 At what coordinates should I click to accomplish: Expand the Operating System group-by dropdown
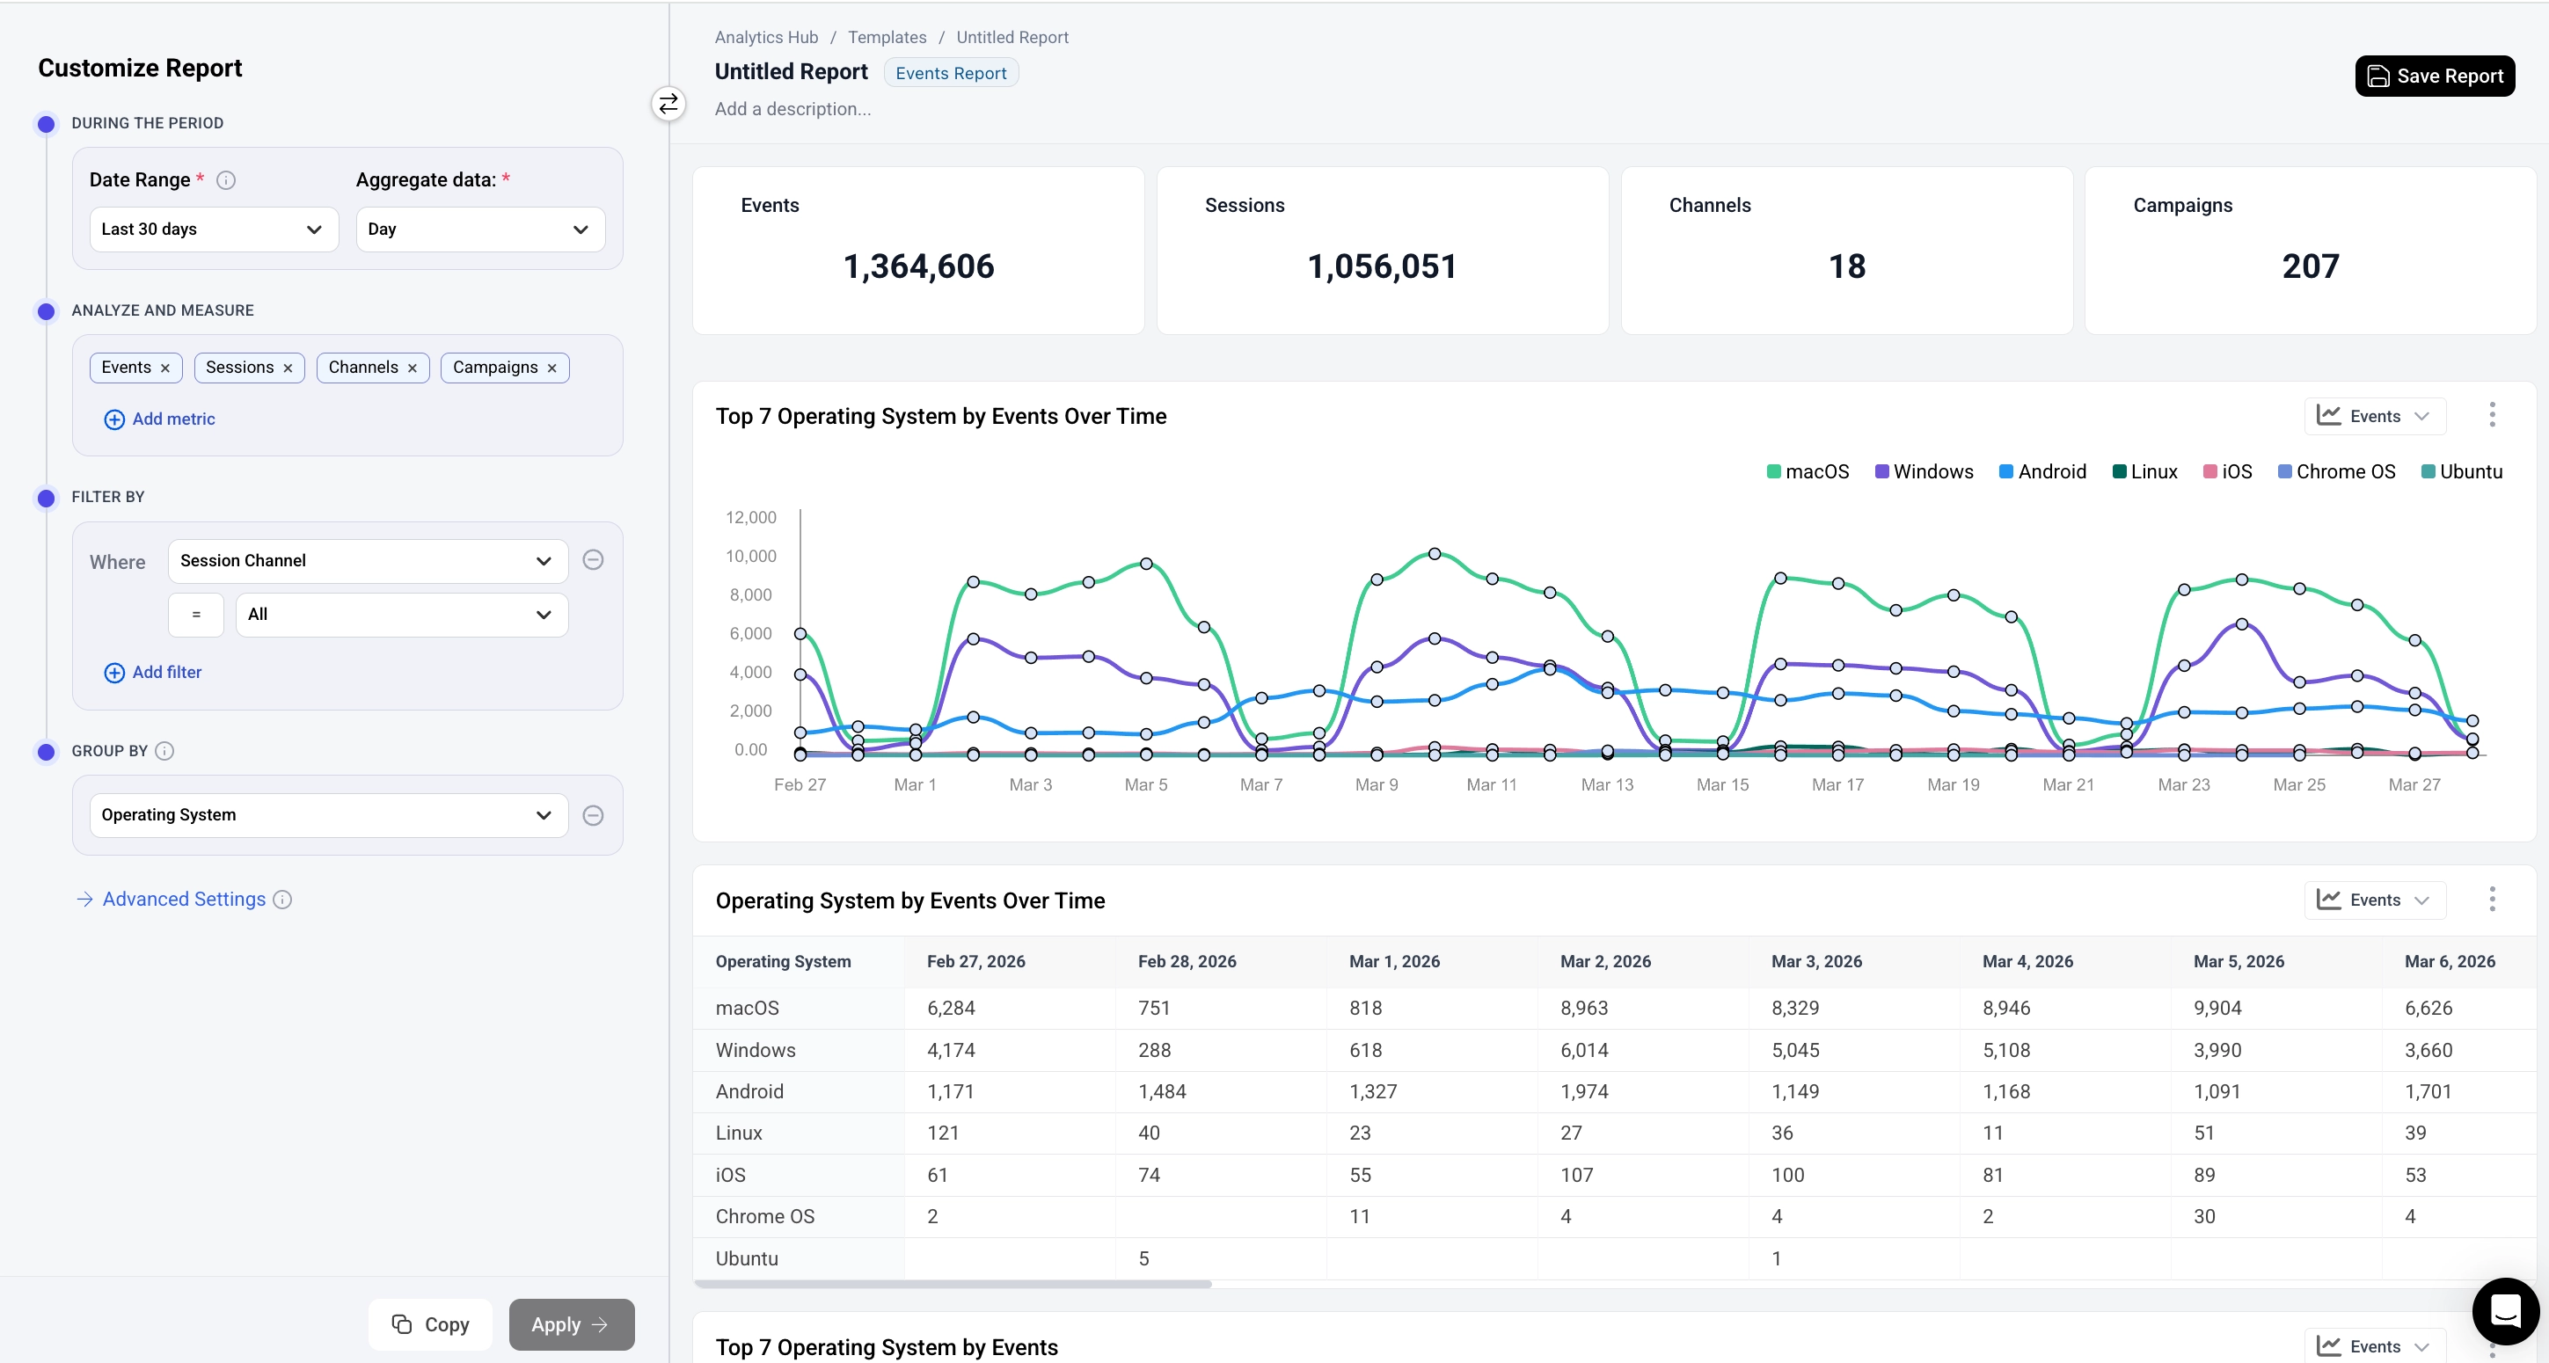click(x=327, y=815)
